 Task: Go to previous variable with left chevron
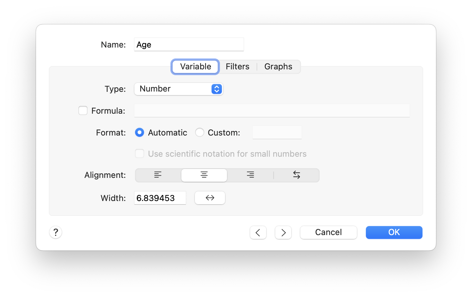click(258, 232)
